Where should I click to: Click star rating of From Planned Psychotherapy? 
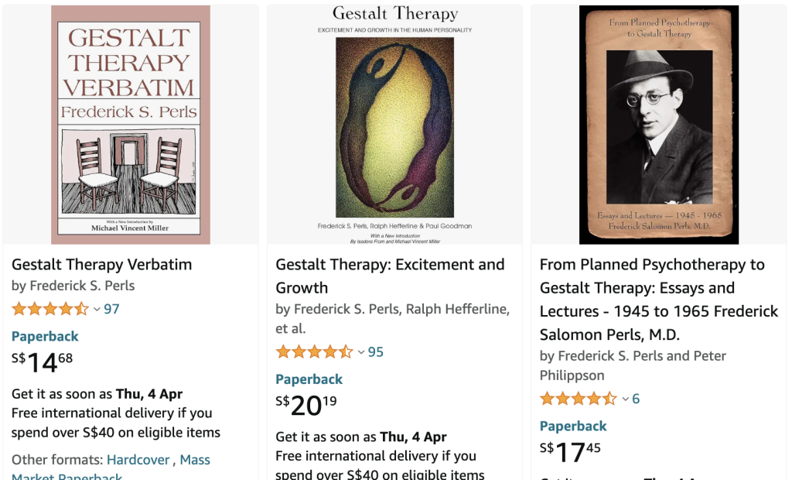(578, 399)
